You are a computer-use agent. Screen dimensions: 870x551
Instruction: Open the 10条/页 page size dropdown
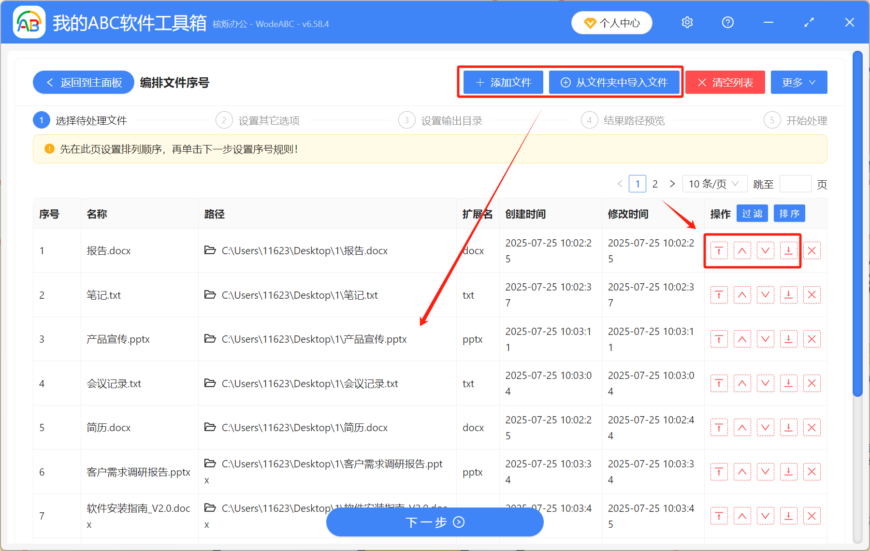tap(714, 184)
